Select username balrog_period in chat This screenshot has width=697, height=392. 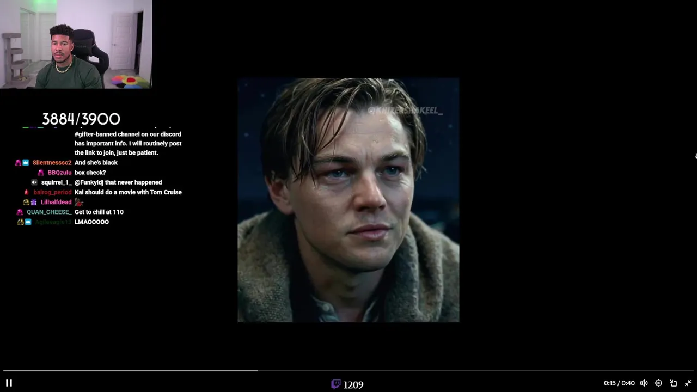click(x=52, y=192)
